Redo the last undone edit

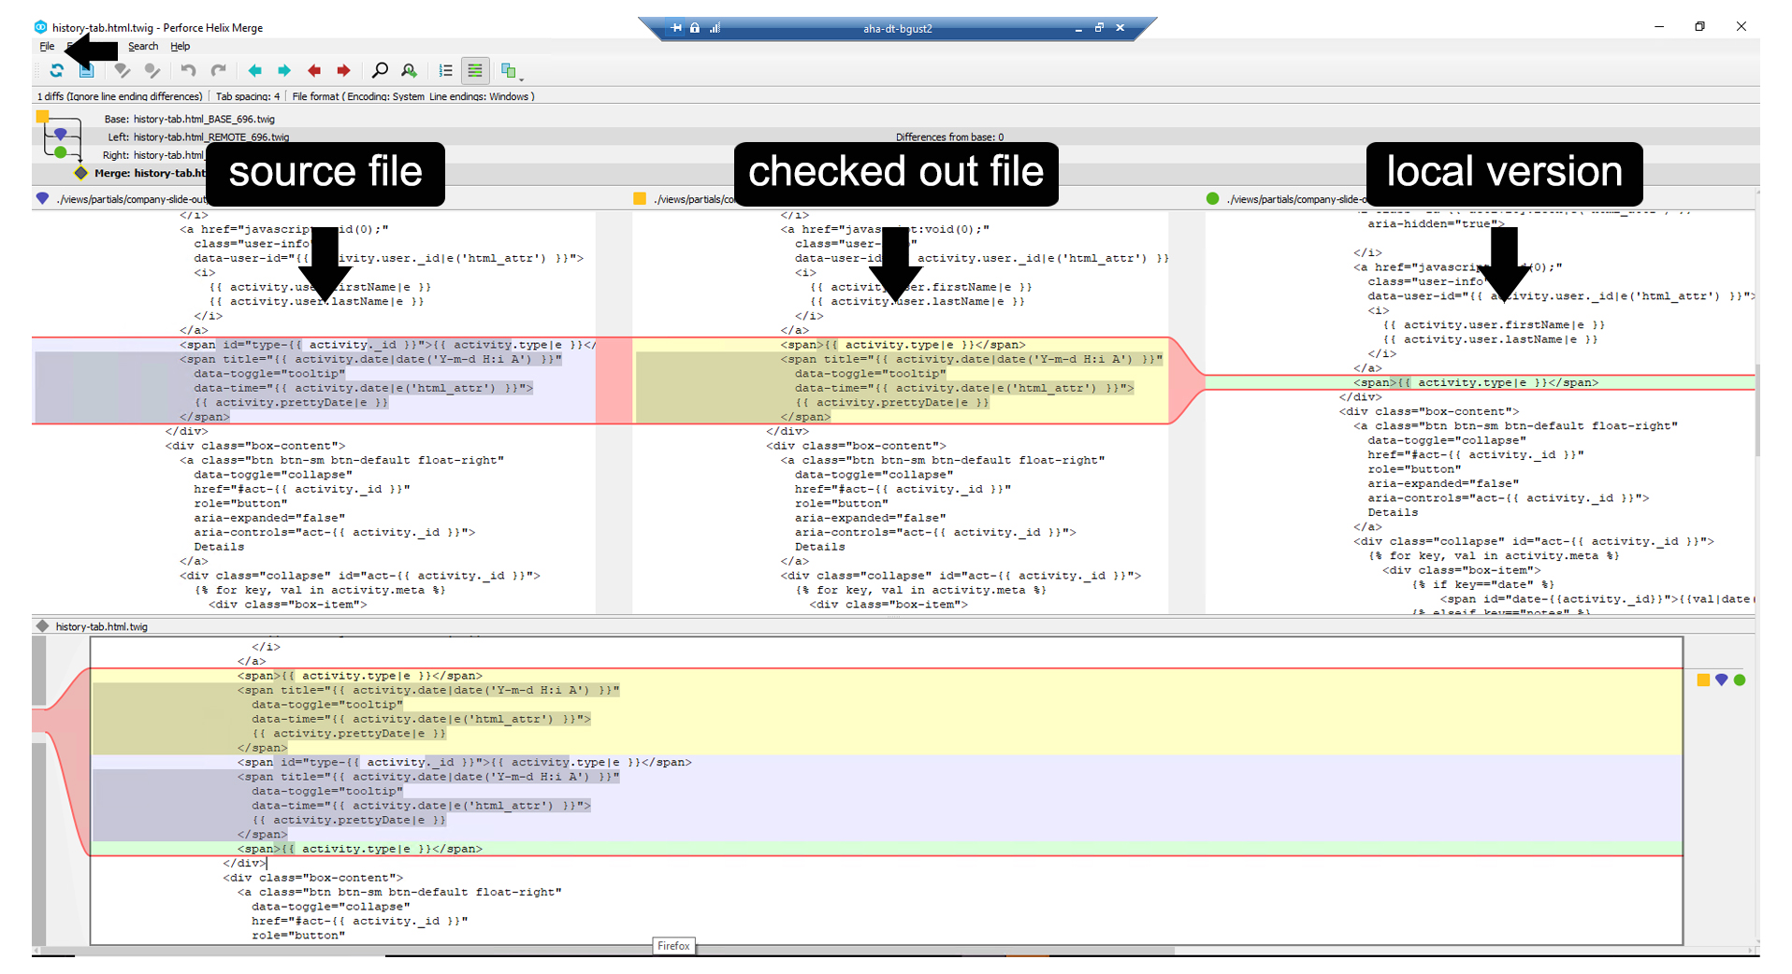point(218,70)
